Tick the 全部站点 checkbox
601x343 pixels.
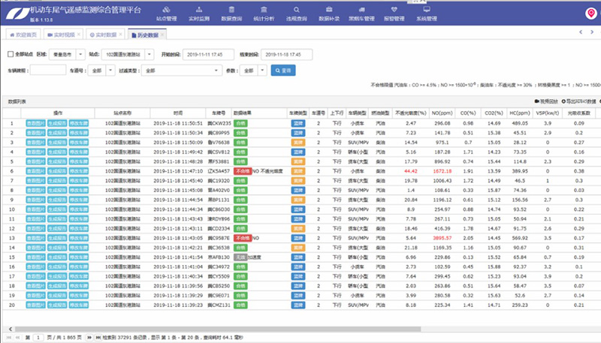[x=10, y=55]
